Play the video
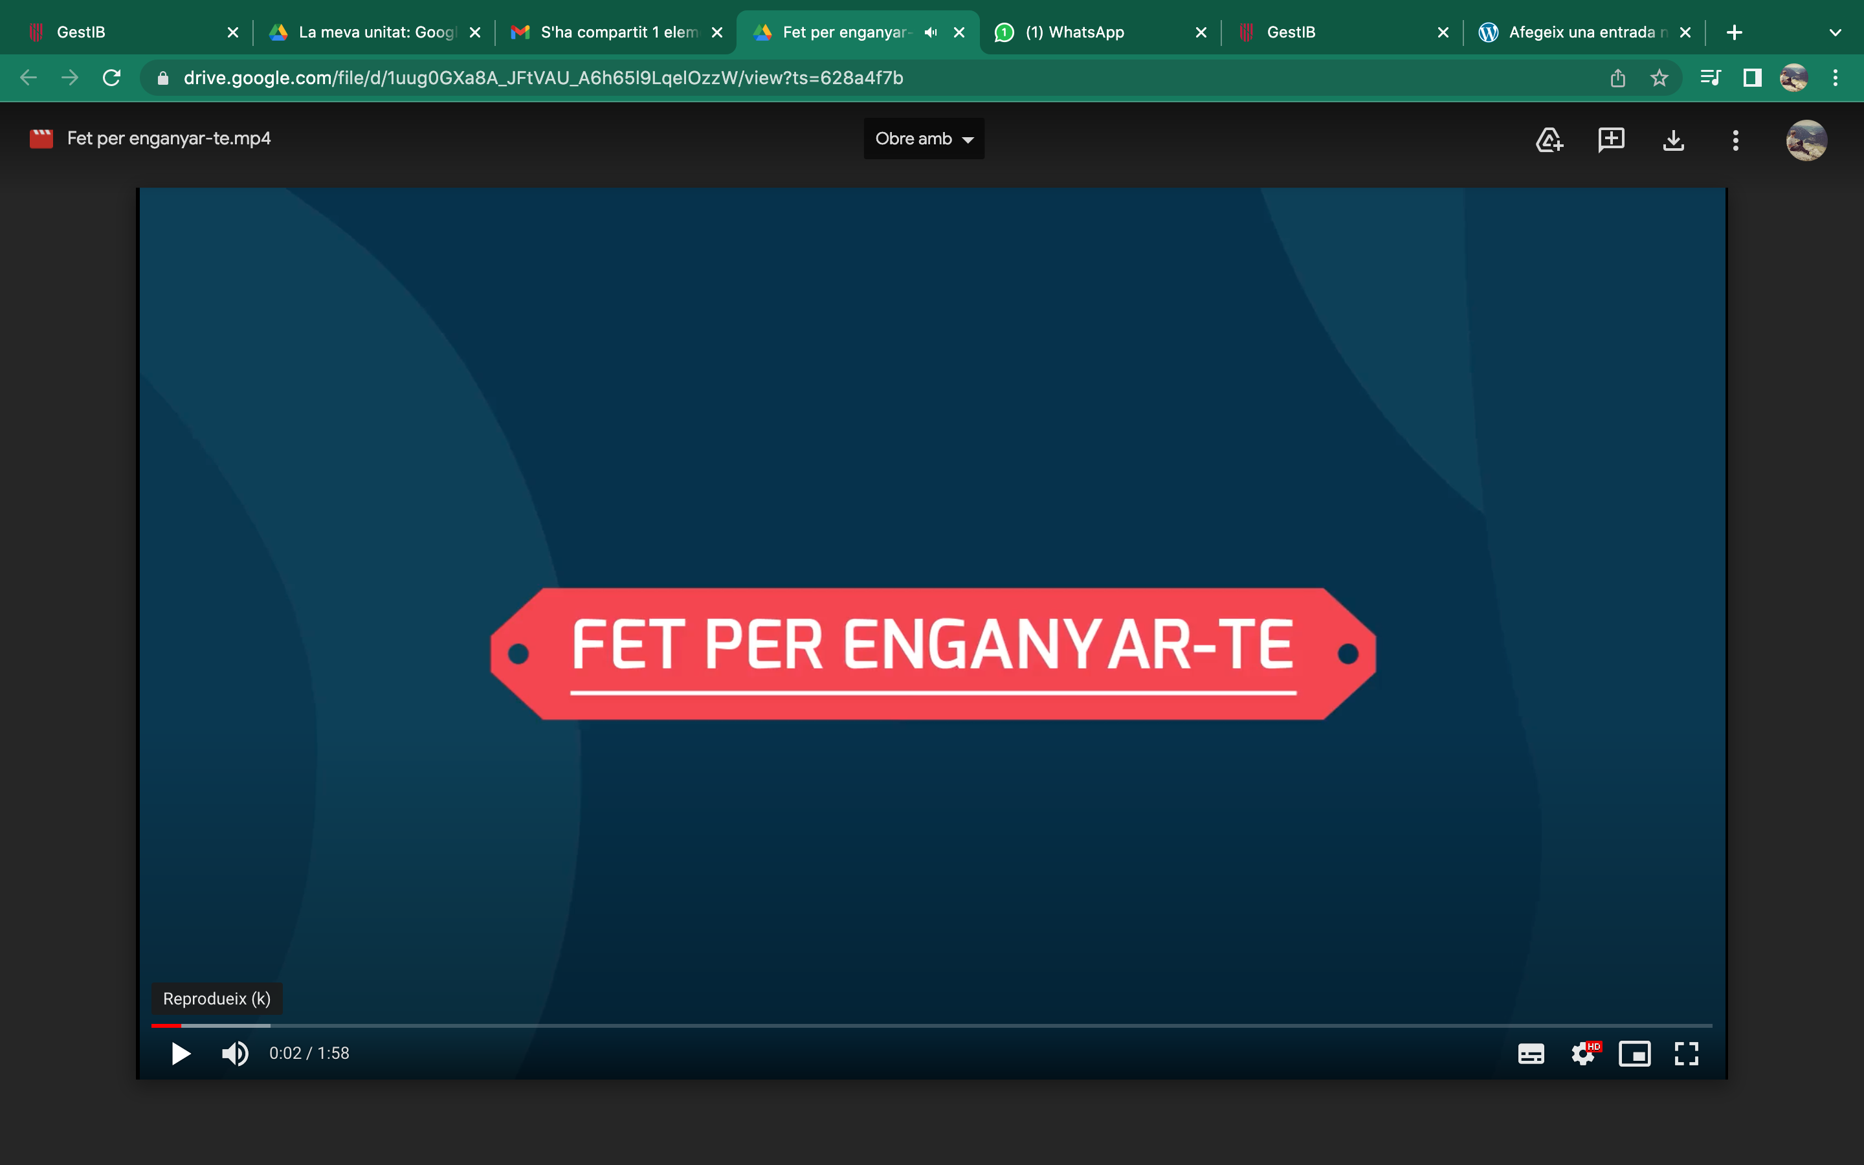 [180, 1053]
